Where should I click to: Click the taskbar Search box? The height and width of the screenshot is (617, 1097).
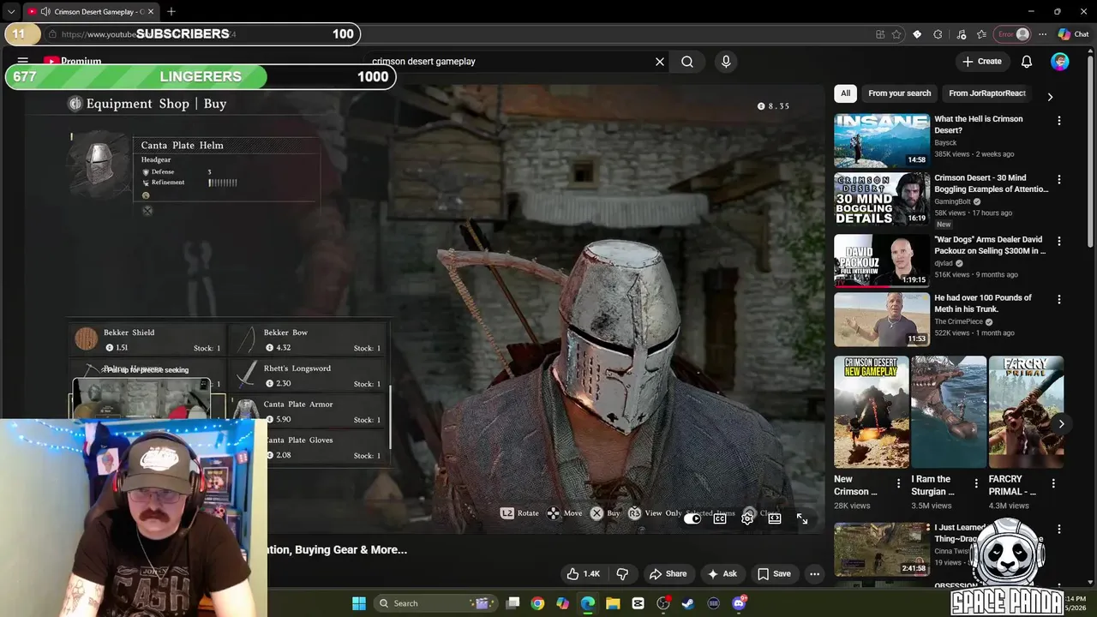pos(436,603)
